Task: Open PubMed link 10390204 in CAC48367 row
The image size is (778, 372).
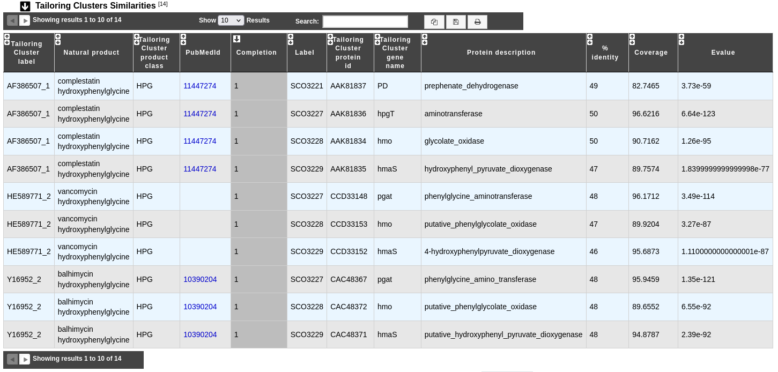Action: coord(200,279)
